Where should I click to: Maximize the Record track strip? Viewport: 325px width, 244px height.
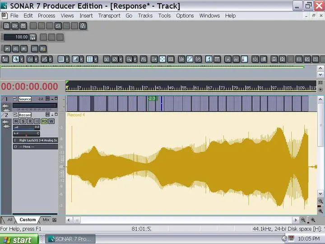pos(56,114)
